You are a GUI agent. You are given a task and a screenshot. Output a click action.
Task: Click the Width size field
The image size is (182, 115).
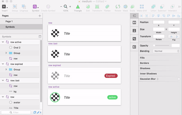click(x=159, y=29)
